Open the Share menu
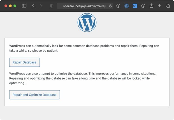The height and width of the screenshot is (120, 174). click(151, 6)
